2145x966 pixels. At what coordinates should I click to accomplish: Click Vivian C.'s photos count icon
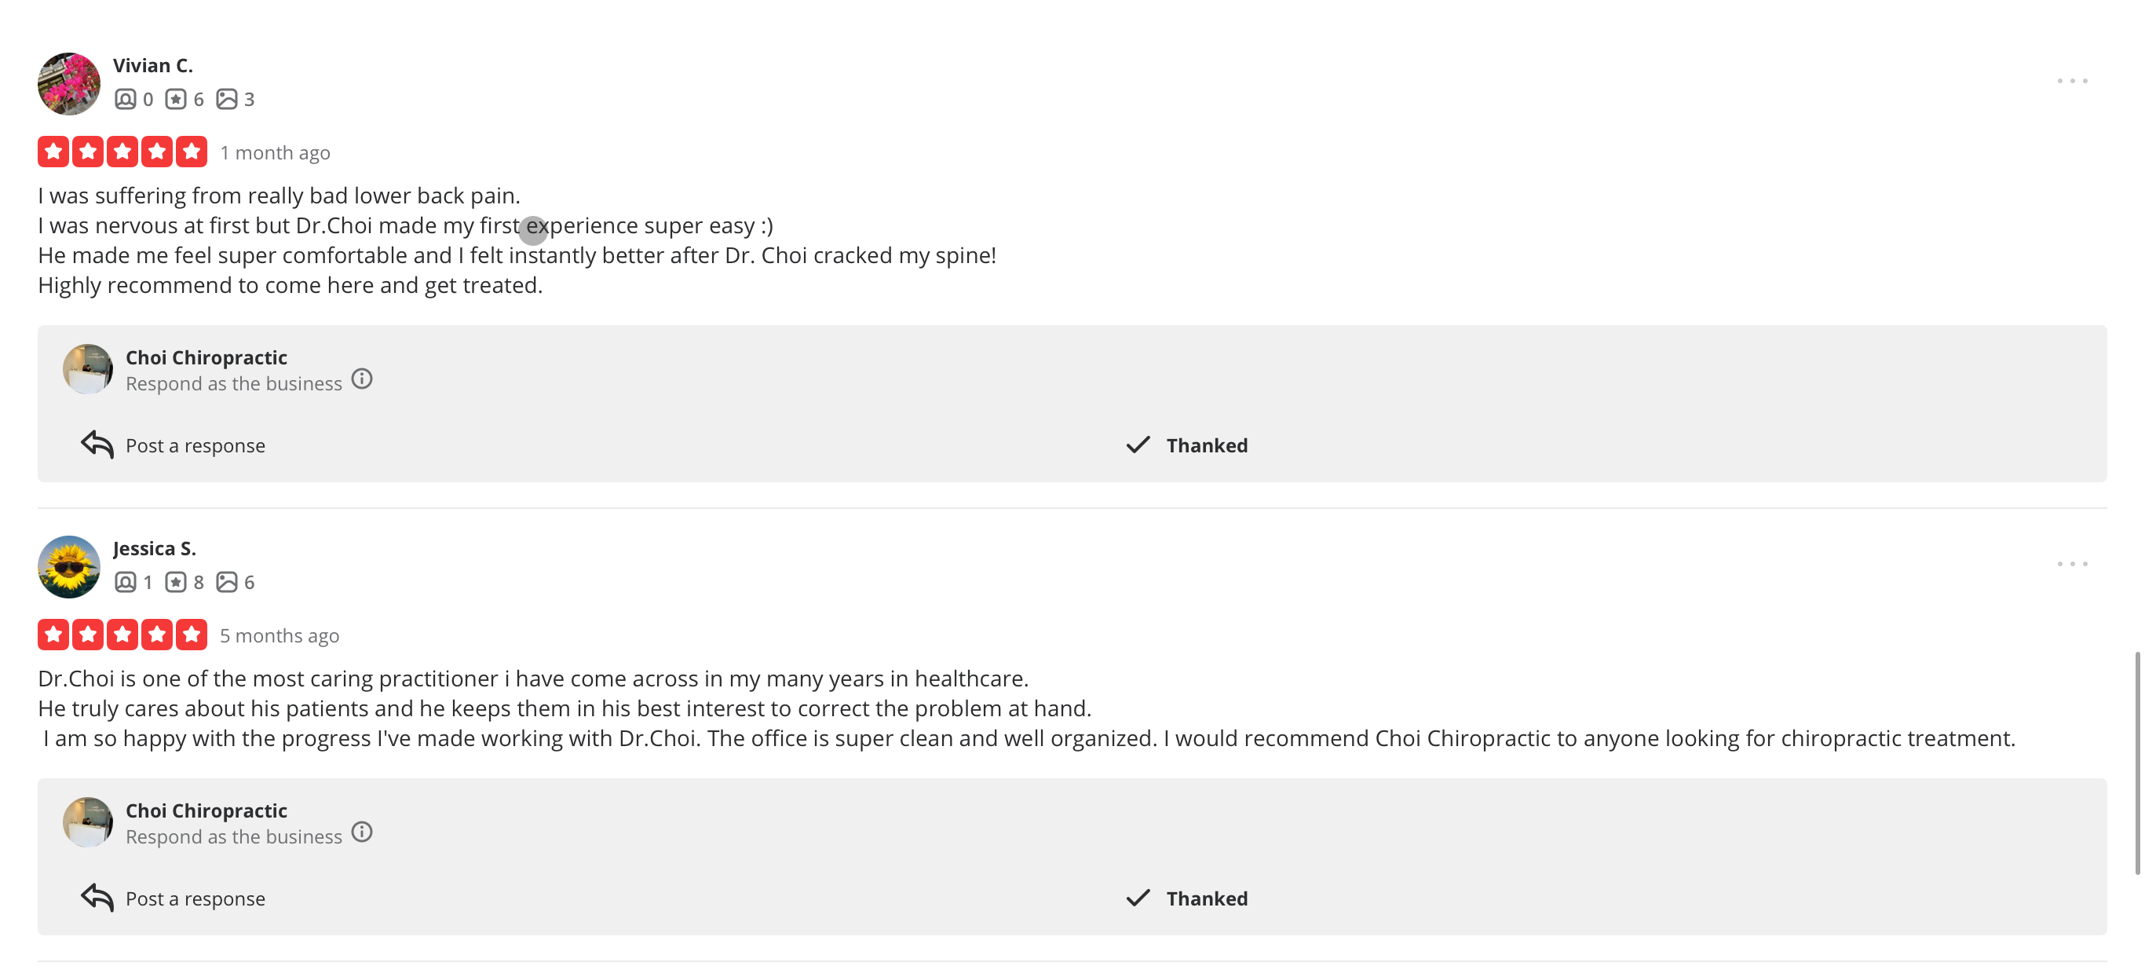pos(226,99)
